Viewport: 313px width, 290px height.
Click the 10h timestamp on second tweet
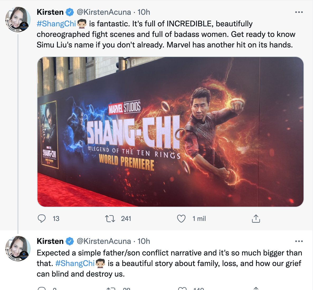pyautogui.click(x=144, y=241)
